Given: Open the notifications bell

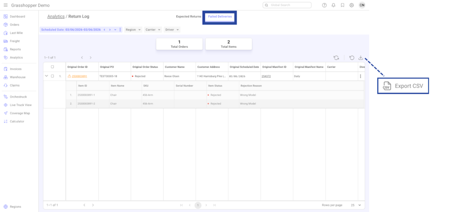Looking at the screenshot, I should pyautogui.click(x=333, y=5).
